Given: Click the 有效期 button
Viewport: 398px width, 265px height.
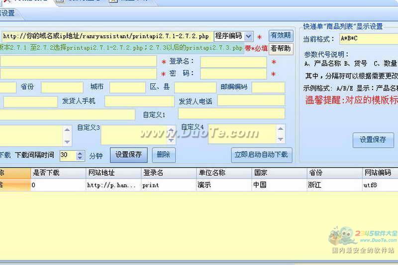Looking at the screenshot, I should coord(281,35).
